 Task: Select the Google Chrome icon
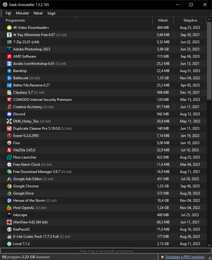pyautogui.click(x=9, y=186)
